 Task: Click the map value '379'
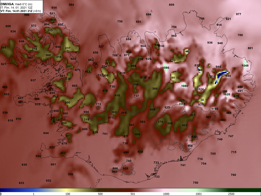click(160, 122)
